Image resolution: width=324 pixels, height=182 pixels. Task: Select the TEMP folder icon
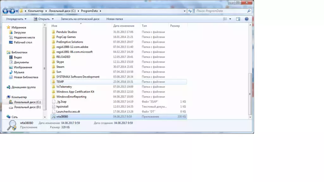pyautogui.click(x=53, y=81)
